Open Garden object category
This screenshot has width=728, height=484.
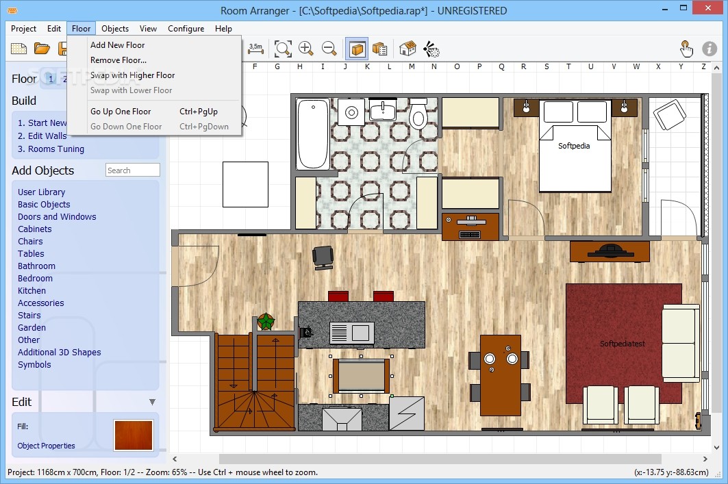tap(32, 328)
